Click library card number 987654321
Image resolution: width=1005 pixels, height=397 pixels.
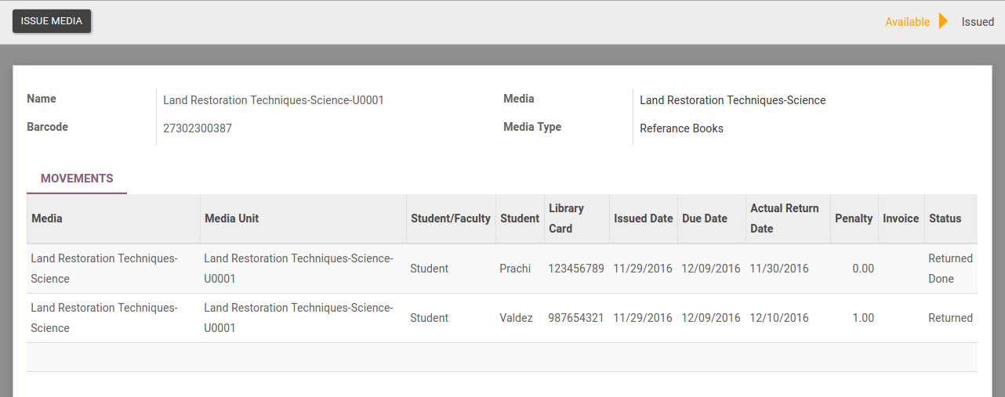tap(575, 318)
